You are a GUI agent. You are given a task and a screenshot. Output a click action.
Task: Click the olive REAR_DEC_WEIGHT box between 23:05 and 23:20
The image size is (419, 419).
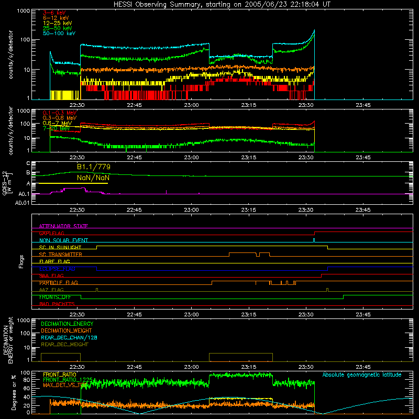tap(241, 357)
